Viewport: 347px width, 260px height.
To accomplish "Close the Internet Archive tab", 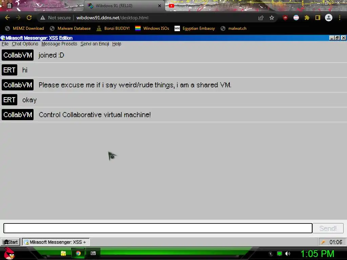I will [79, 6].
